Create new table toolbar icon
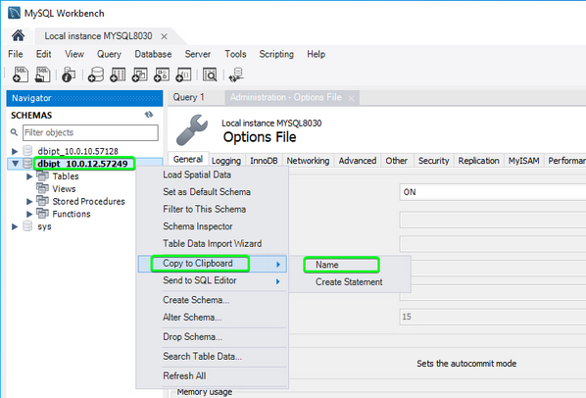The width and height of the screenshot is (586, 398). pos(118,75)
